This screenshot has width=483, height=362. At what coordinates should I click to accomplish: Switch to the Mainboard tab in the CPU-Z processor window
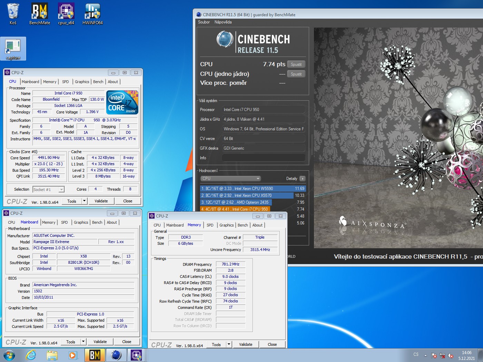tap(30, 82)
